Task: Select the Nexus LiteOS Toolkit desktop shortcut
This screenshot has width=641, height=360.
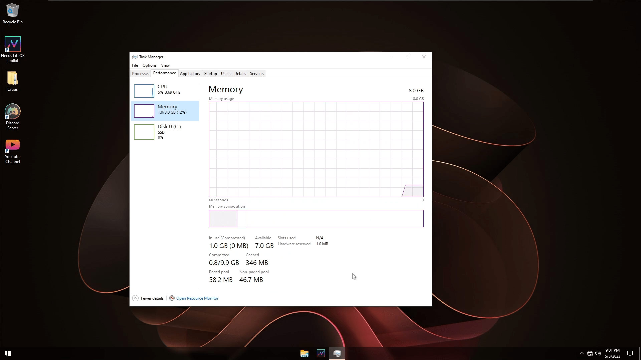Action: [12, 49]
